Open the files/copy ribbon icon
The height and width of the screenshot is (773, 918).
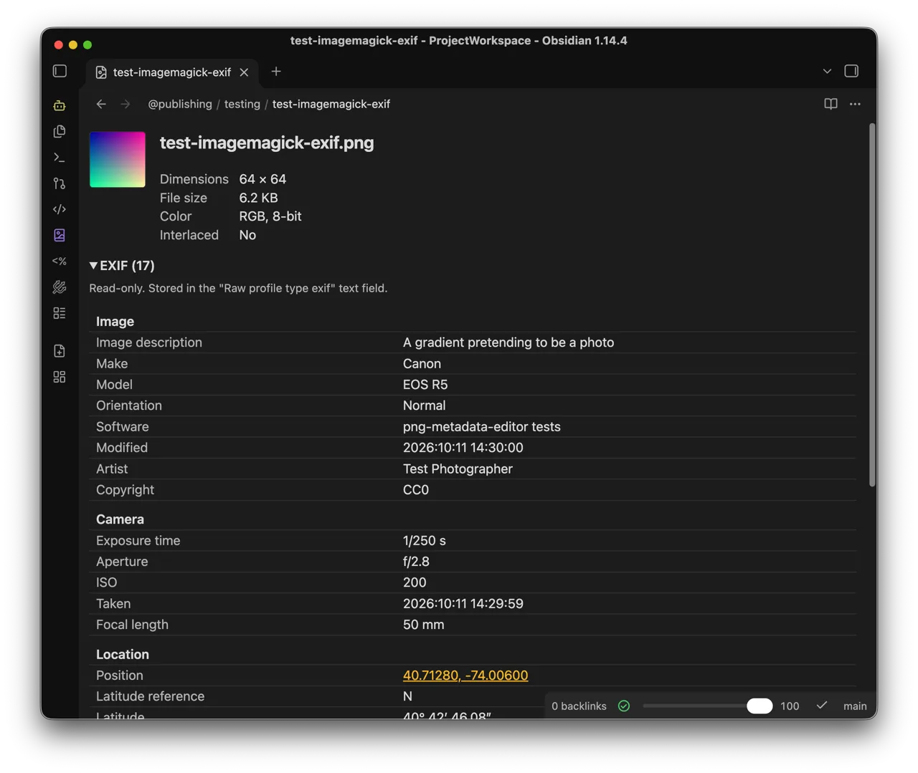(x=60, y=131)
